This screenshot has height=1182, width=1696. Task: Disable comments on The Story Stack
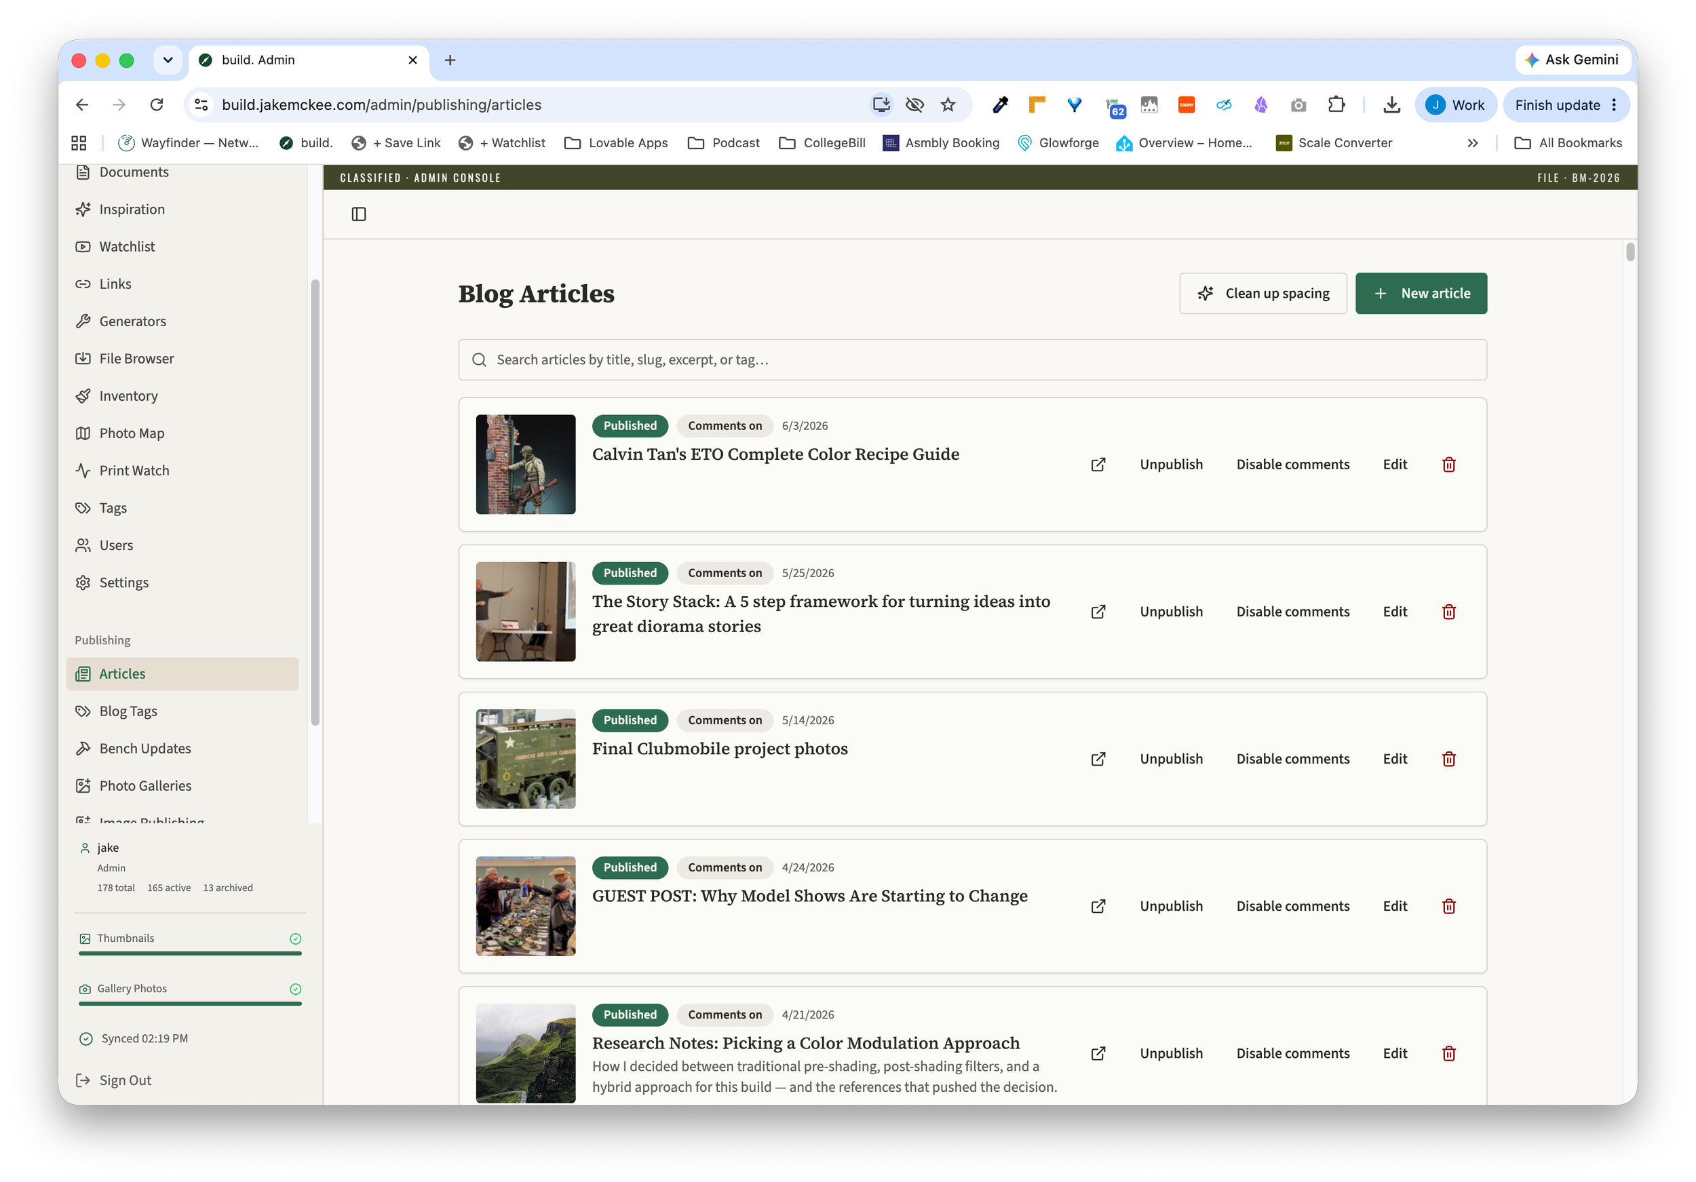1292,611
